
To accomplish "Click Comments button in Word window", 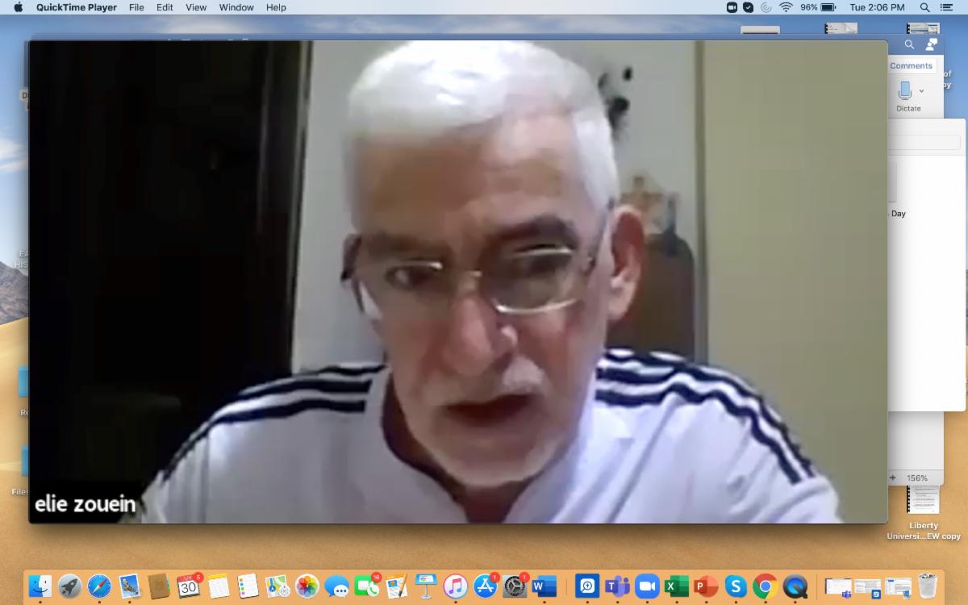I will coord(911,66).
